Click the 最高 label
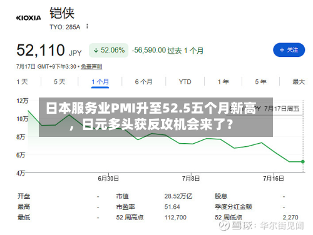 [24, 207]
